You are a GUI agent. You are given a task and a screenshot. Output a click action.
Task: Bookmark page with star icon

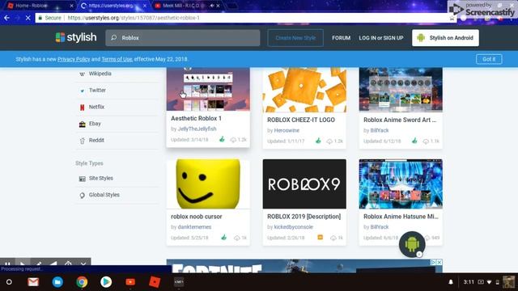[452, 18]
